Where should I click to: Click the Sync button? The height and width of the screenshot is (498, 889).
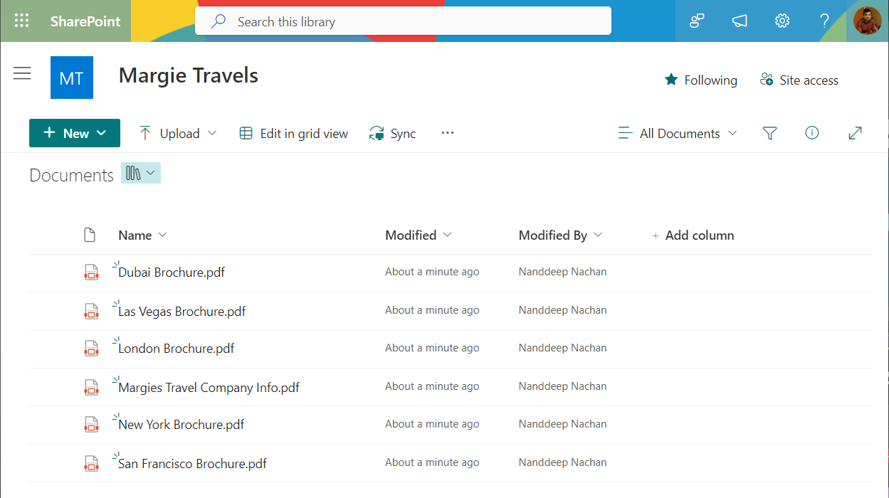tap(392, 133)
